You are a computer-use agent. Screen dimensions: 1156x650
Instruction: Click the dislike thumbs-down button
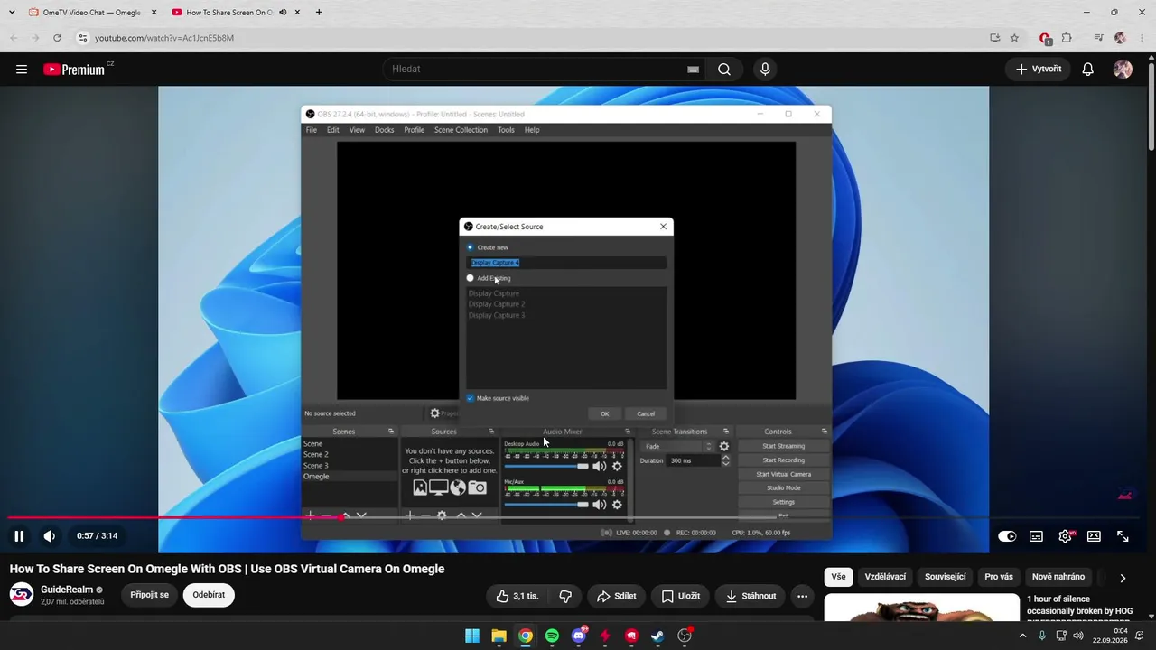[x=565, y=596]
